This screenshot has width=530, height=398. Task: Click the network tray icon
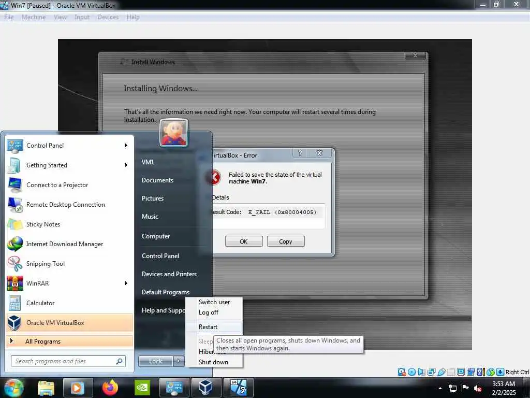(x=452, y=388)
